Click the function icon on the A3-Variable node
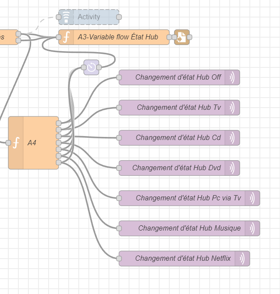Screen dimensions: 280x294 (x=66, y=37)
